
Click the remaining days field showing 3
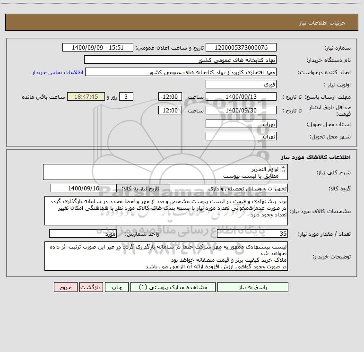(x=126, y=96)
